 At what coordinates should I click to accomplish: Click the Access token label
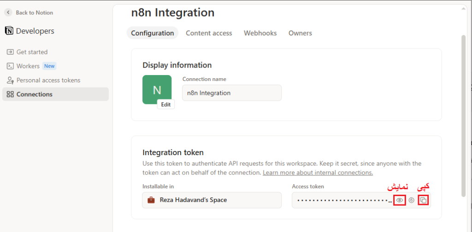308,186
